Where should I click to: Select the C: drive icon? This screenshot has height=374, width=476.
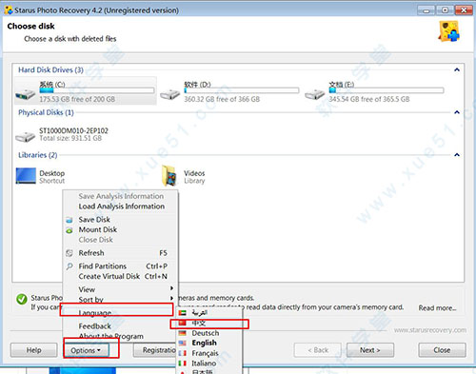[x=26, y=94]
